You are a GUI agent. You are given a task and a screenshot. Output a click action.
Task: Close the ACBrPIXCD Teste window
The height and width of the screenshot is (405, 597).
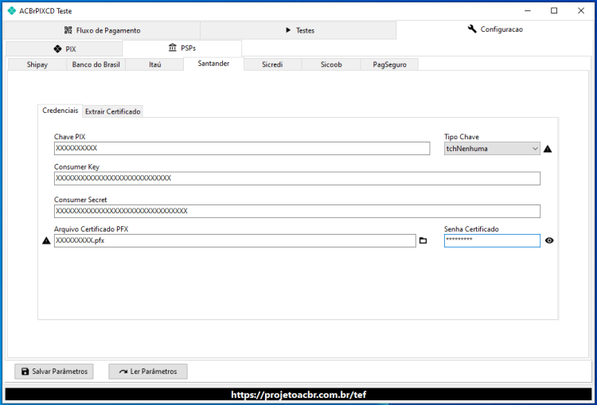pos(581,10)
